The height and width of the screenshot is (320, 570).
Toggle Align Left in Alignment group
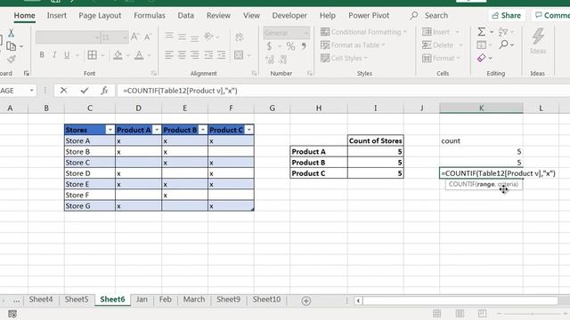point(169,55)
